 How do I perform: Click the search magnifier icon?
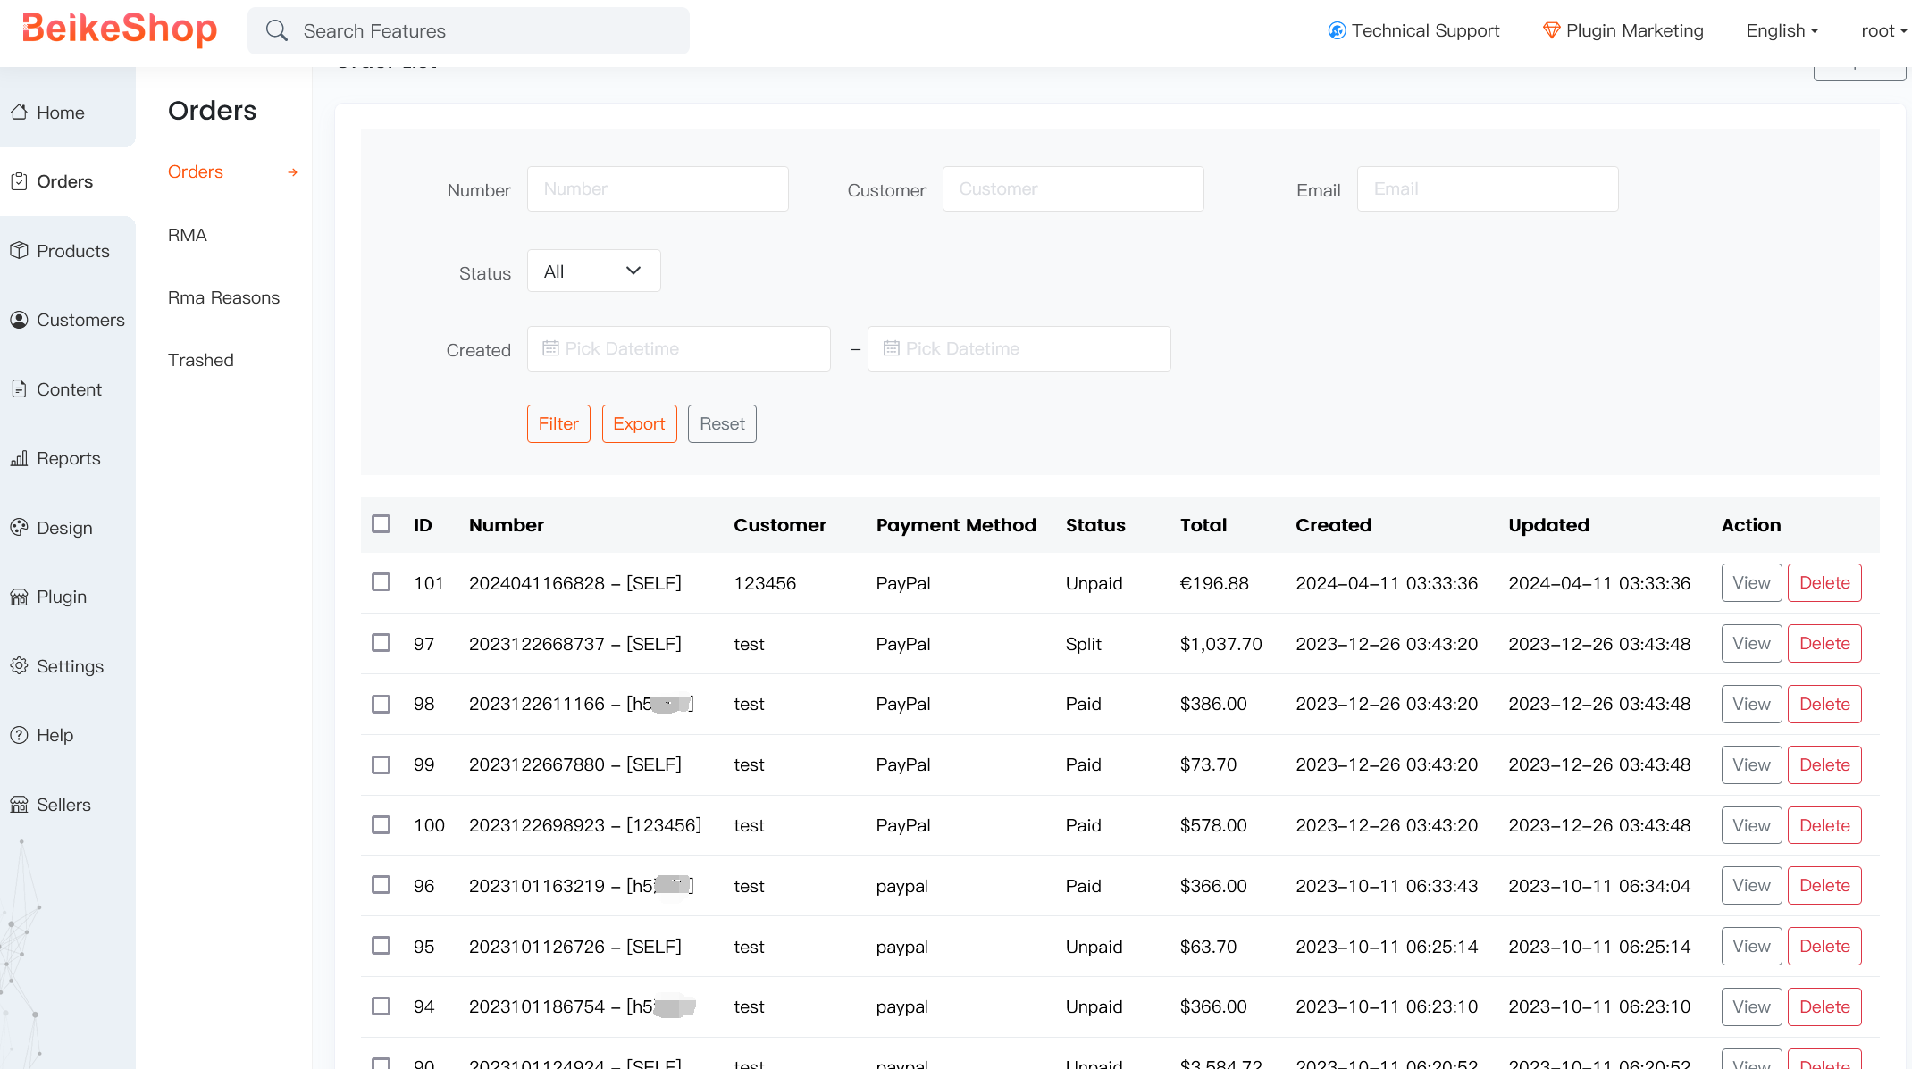tap(277, 31)
